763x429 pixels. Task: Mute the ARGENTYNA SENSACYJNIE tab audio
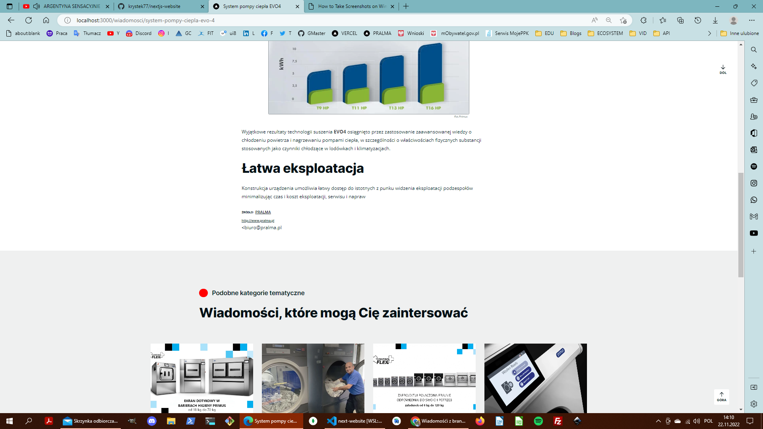37,6
